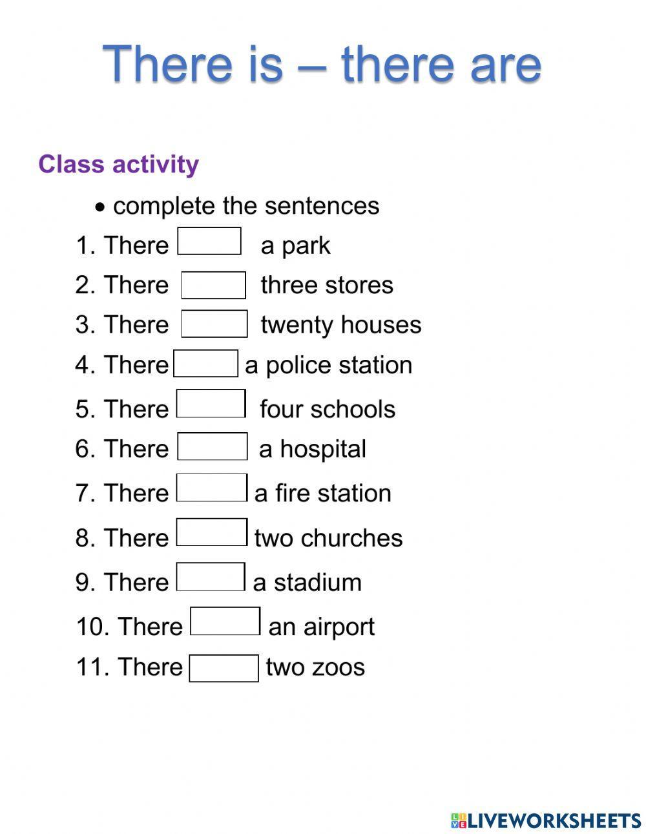Screen dimensions: 646x834
Task: Click the 'complete the sentences' instruction text
Action: point(245,206)
